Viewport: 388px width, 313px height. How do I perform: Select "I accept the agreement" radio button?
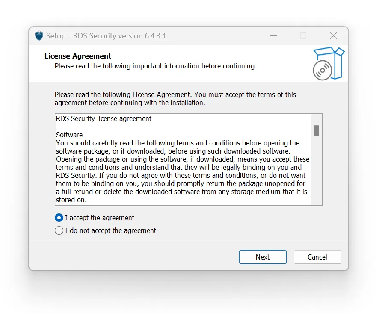[x=59, y=218]
